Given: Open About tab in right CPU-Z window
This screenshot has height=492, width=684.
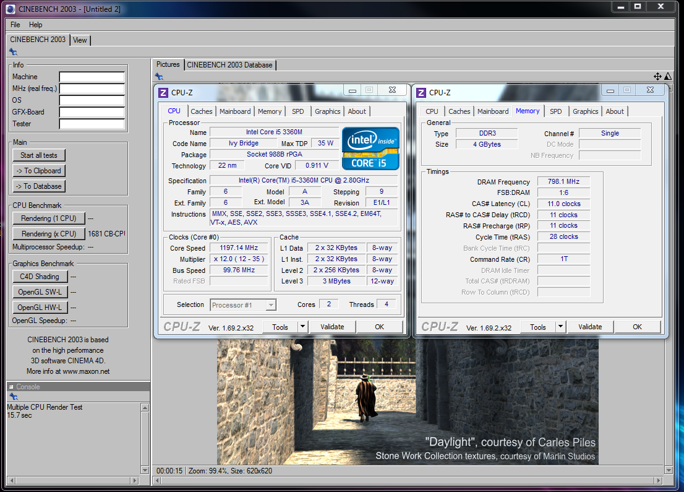Looking at the screenshot, I should point(615,111).
